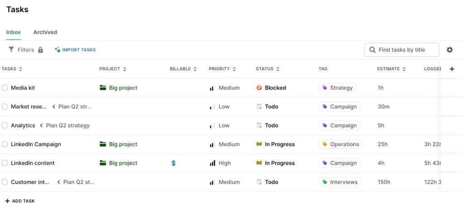This screenshot has width=463, height=215.
Task: Click the Import Tasks button
Action: pyautogui.click(x=75, y=50)
